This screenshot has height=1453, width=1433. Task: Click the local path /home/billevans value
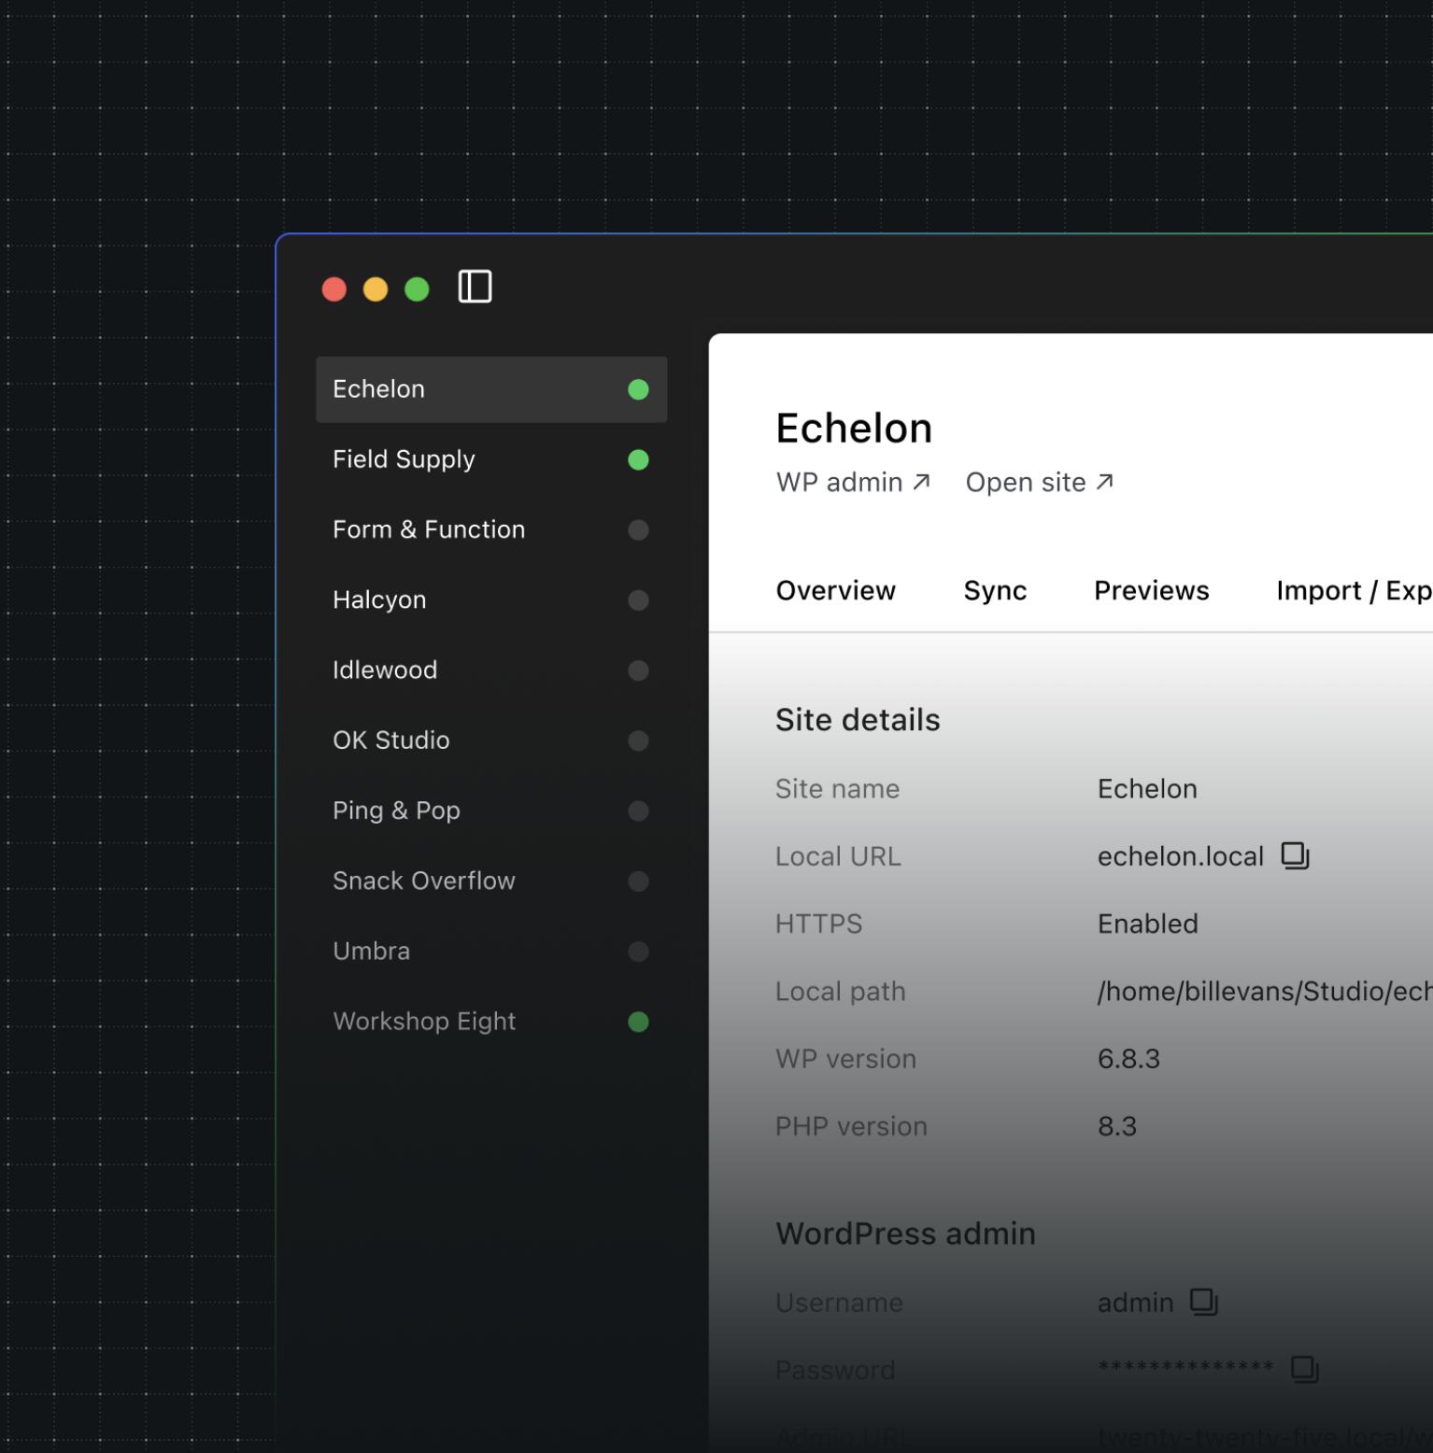[1265, 991]
